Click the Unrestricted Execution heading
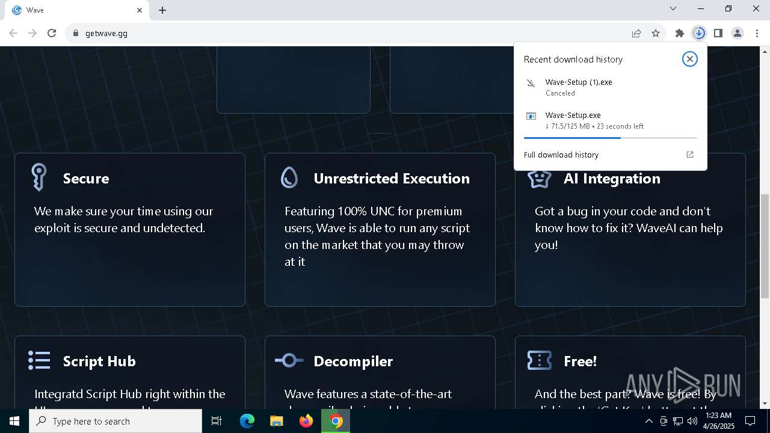Viewport: 770px width, 433px height. pos(392,179)
